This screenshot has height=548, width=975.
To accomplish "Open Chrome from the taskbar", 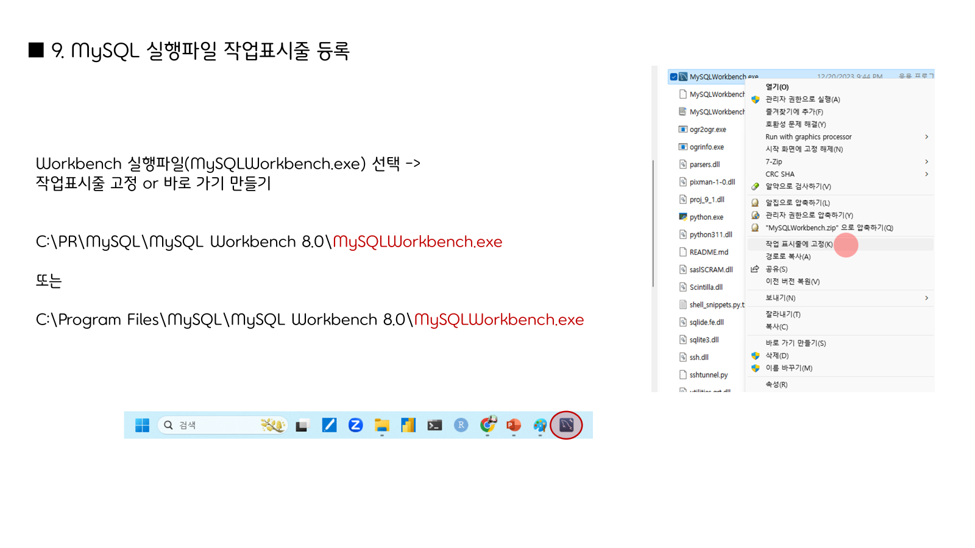I will pos(487,425).
